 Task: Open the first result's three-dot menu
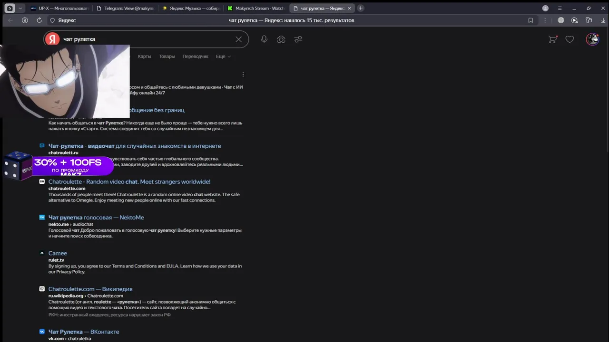click(x=243, y=75)
